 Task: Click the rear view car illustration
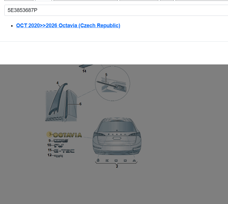tap(117, 137)
